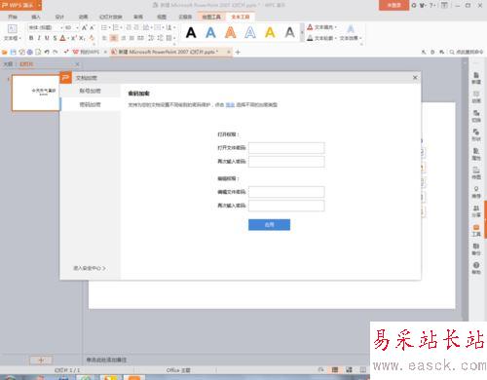This screenshot has height=380, width=487.
Task: Click the text box insert icon
Action: (x=12, y=28)
